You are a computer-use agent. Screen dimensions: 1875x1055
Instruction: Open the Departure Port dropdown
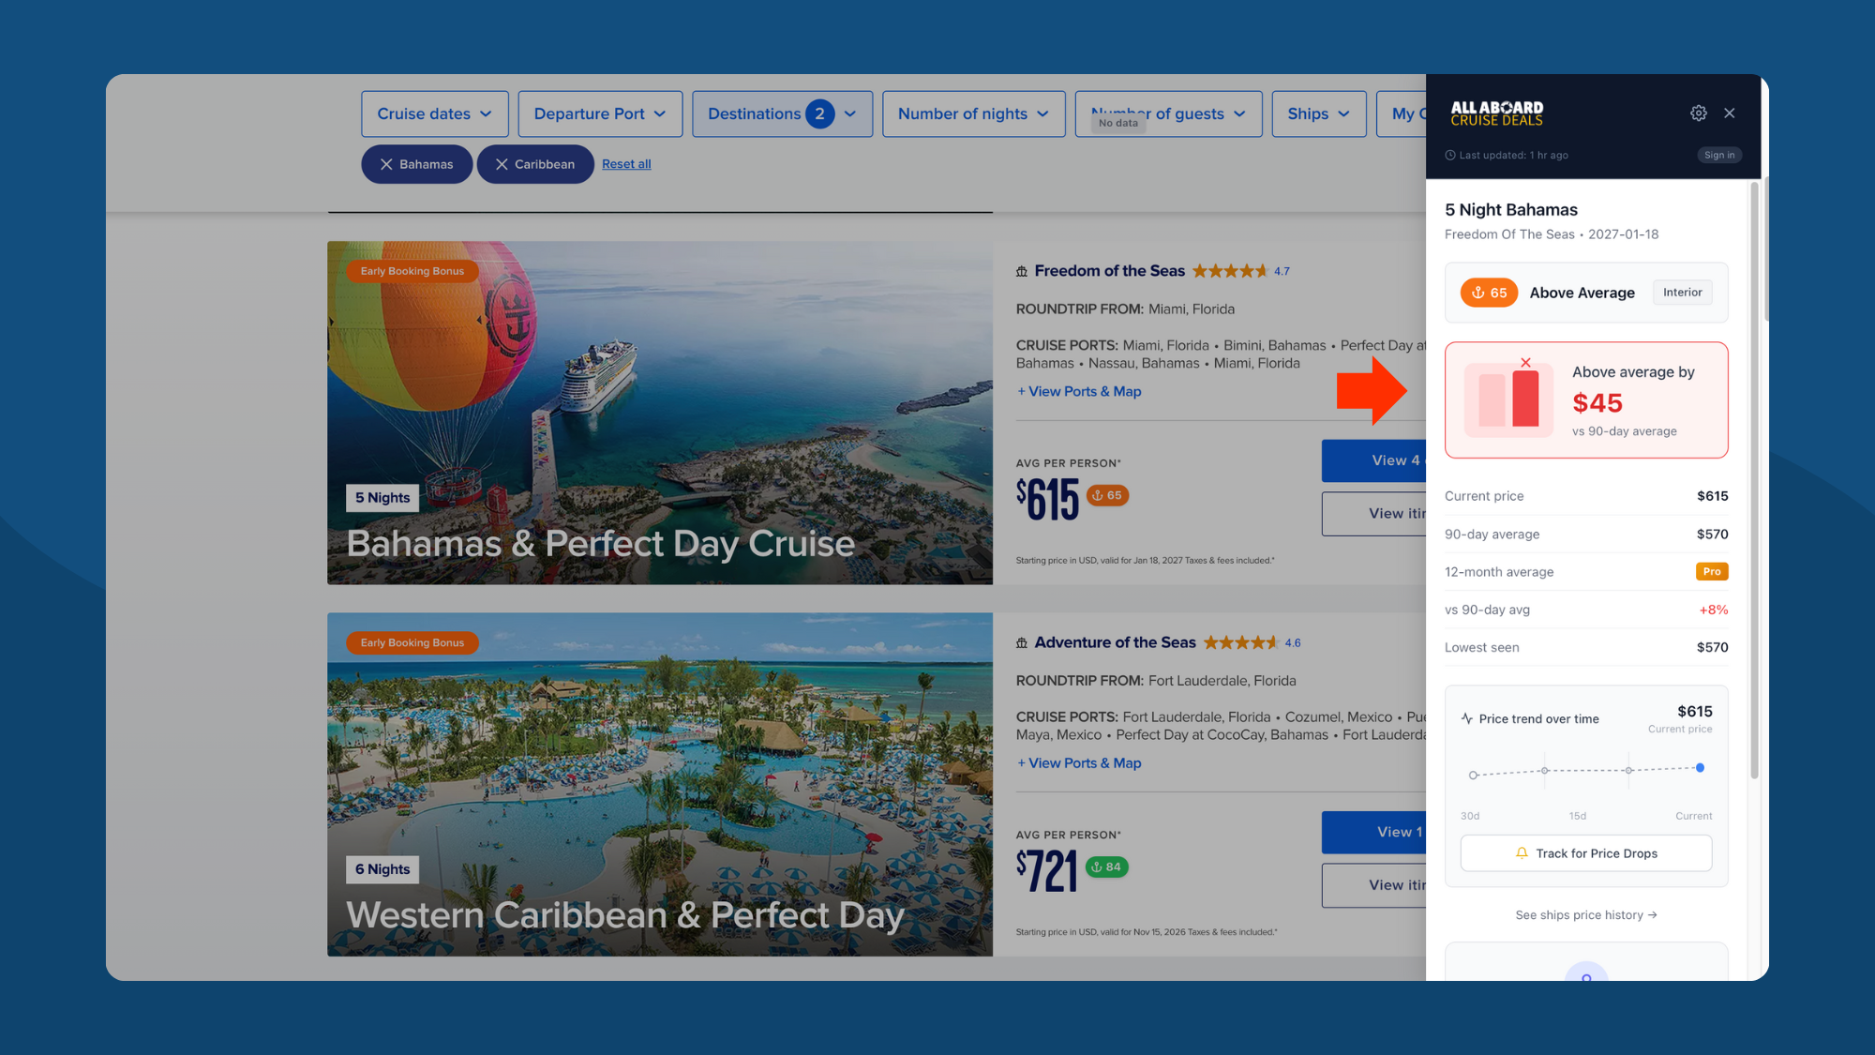pyautogui.click(x=600, y=113)
